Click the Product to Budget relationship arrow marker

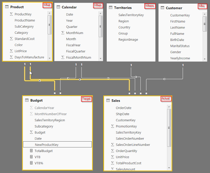point(40,81)
